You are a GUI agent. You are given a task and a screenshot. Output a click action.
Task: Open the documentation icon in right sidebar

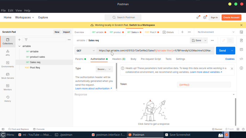241,40
